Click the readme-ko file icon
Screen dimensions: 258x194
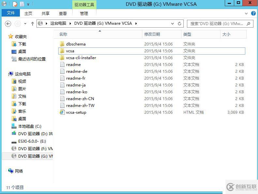point(62,92)
